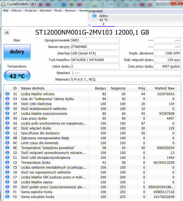
Task: Click status orb for attribute C0 row
Action: point(7,153)
